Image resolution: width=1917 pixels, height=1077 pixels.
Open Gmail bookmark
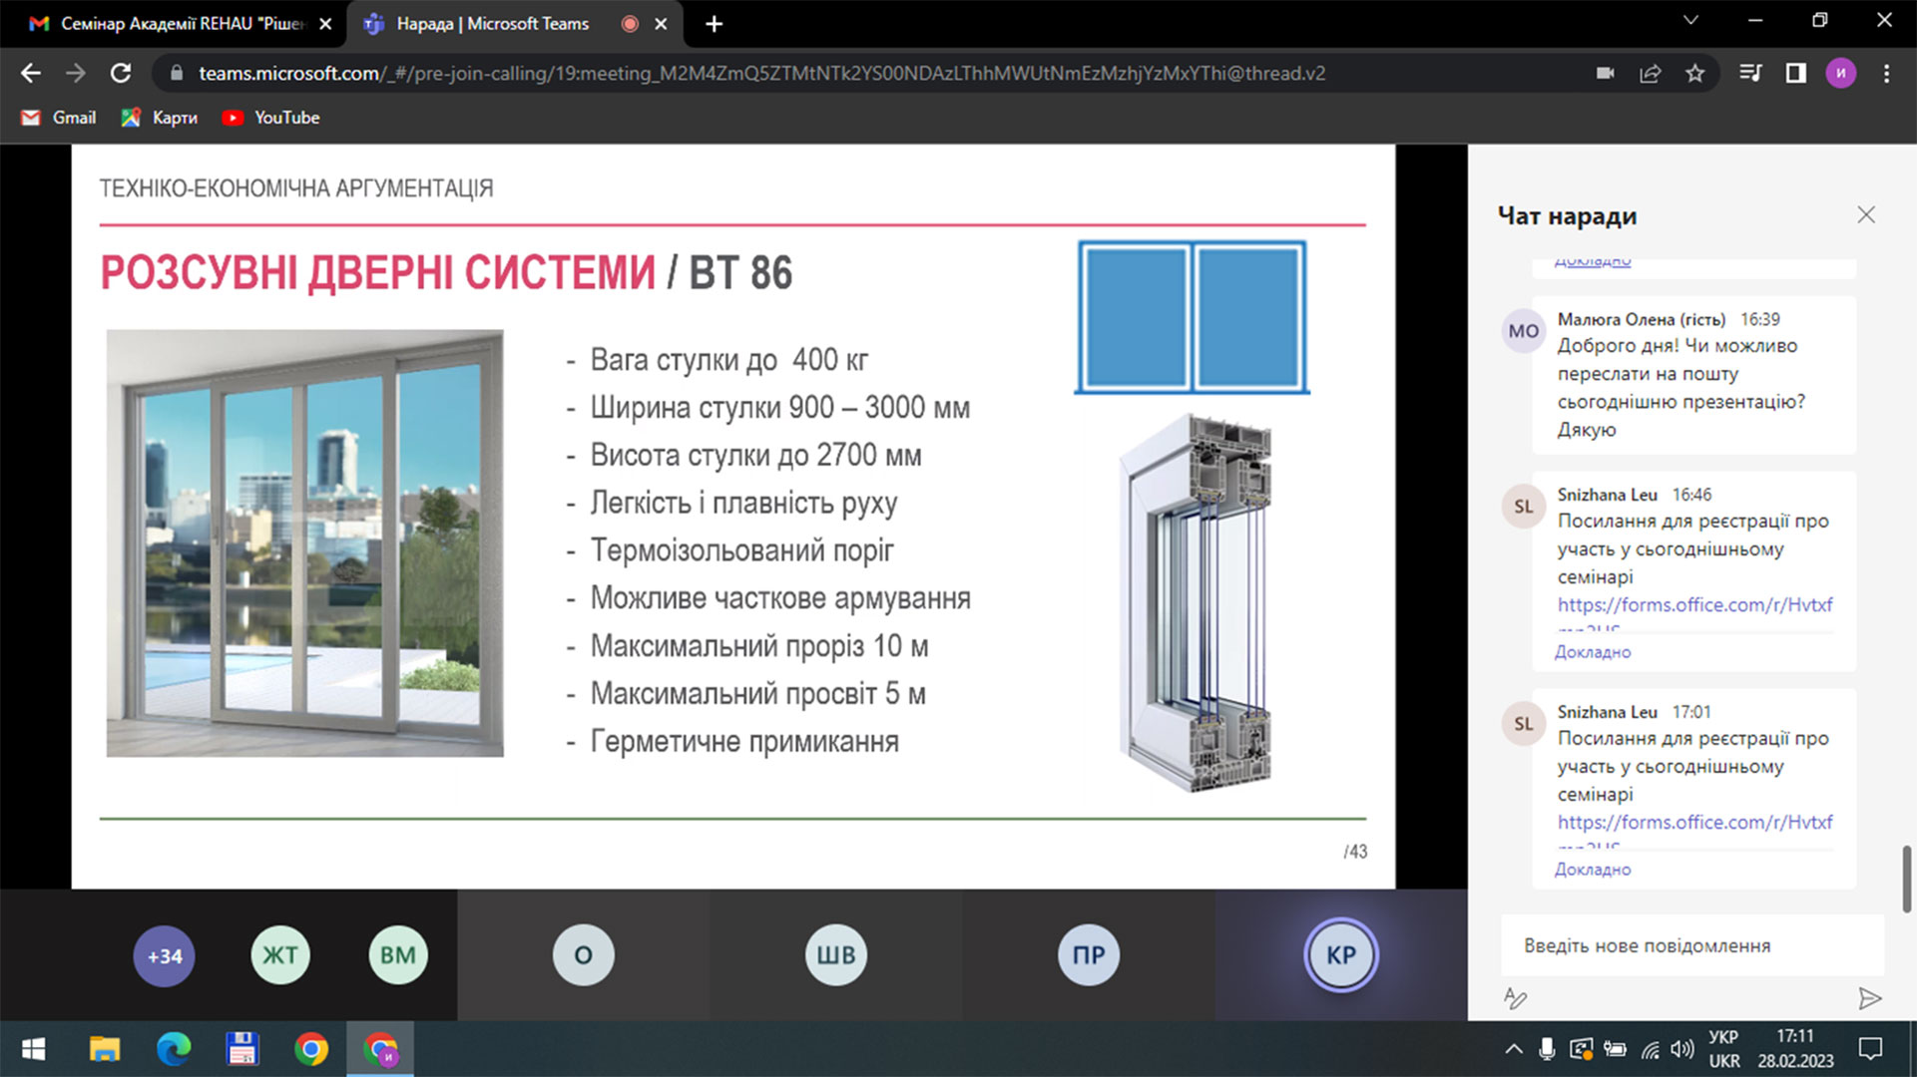59,118
